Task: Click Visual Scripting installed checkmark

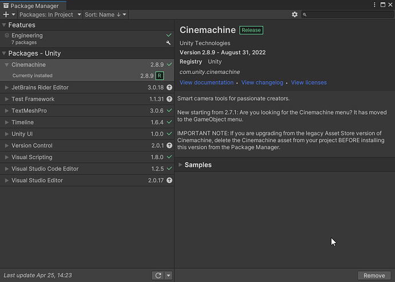Action: (169, 157)
